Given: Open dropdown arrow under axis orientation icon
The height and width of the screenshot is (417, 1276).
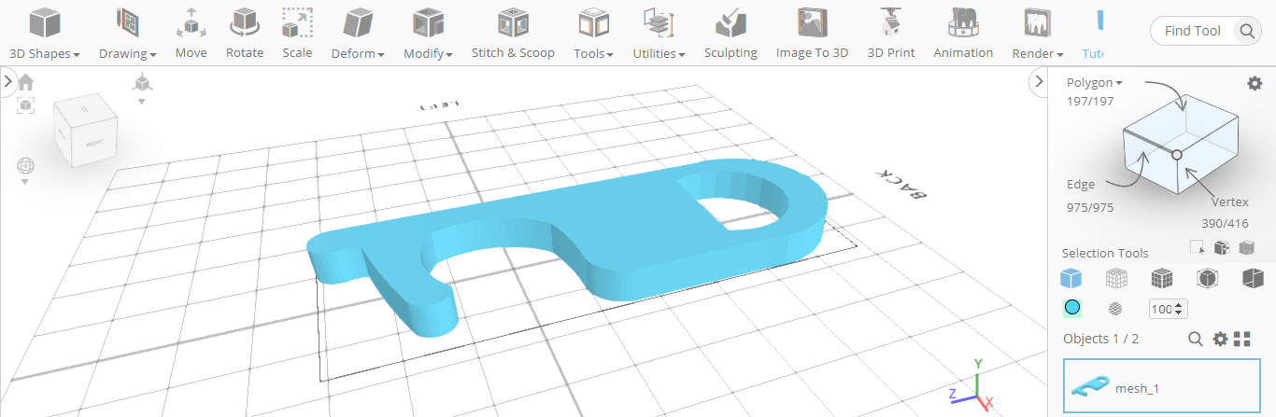Looking at the screenshot, I should [x=142, y=101].
